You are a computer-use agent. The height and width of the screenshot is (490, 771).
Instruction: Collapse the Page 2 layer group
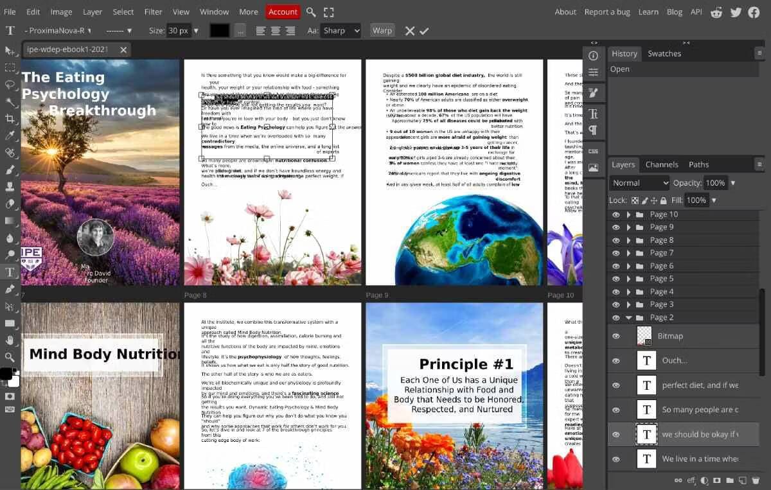(x=628, y=317)
